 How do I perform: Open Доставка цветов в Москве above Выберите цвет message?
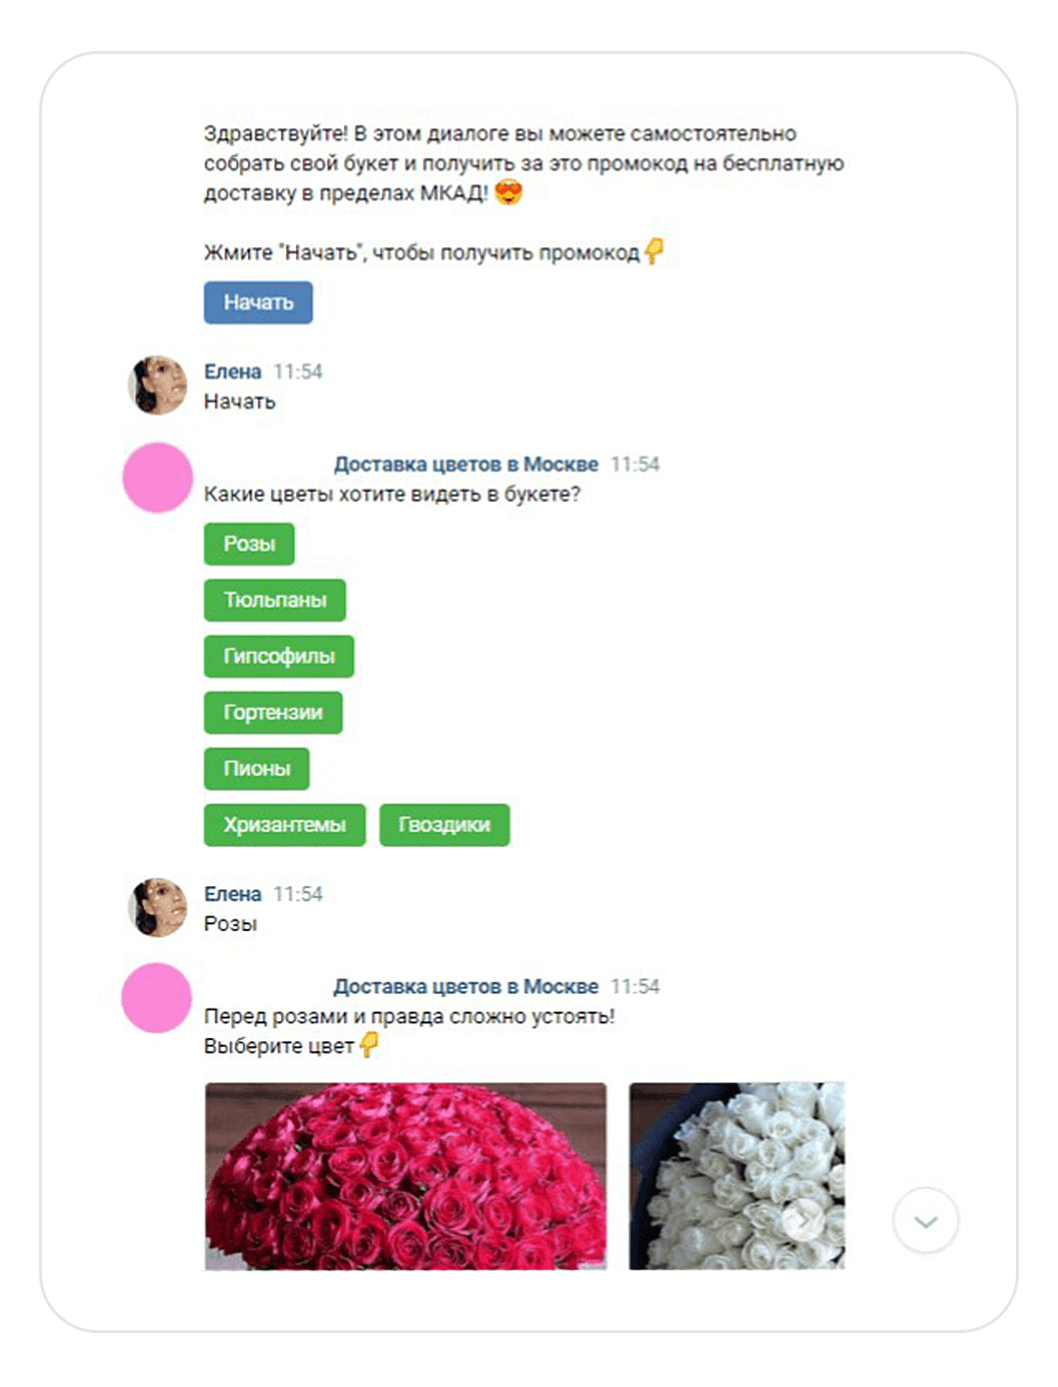465,987
